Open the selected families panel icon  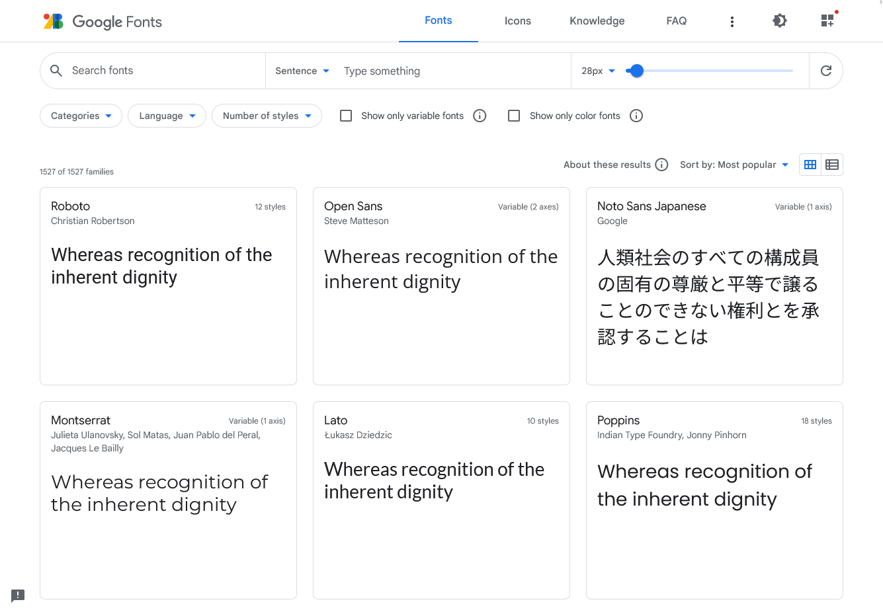click(827, 20)
